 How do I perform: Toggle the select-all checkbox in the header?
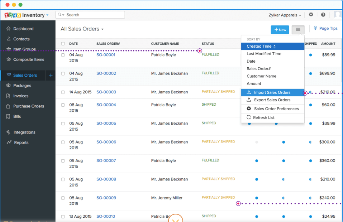click(x=63, y=44)
